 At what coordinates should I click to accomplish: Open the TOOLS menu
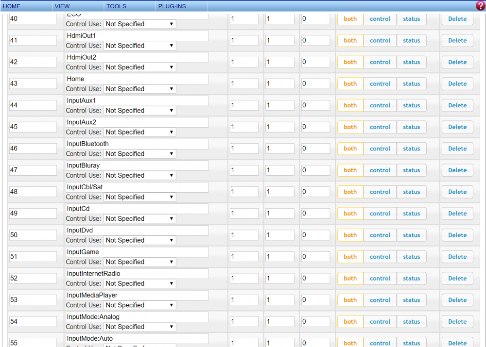point(116,6)
